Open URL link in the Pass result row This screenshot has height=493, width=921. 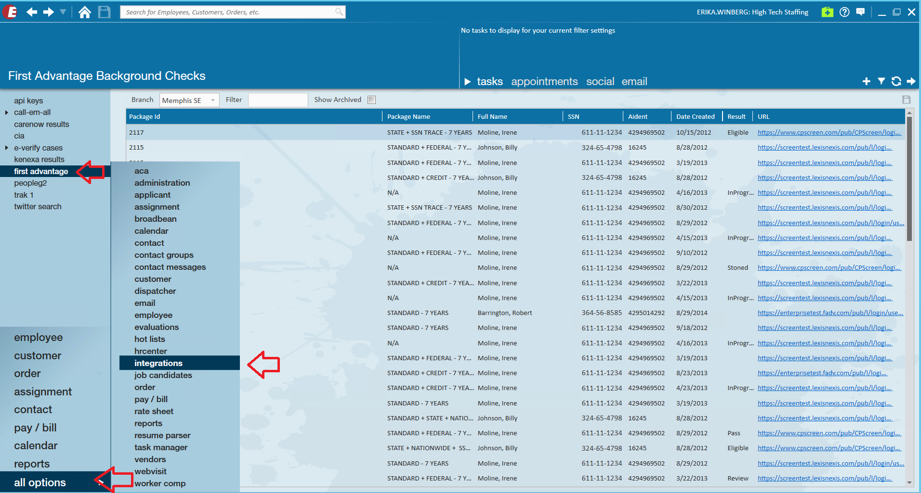click(x=829, y=433)
